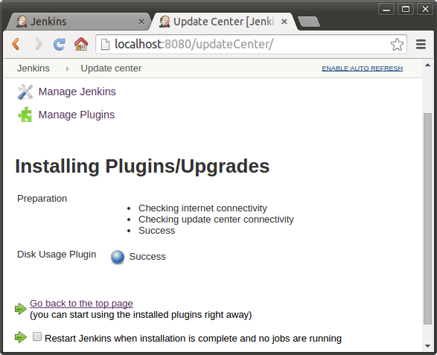
Task: Select the Update Center tab
Action: [223, 22]
